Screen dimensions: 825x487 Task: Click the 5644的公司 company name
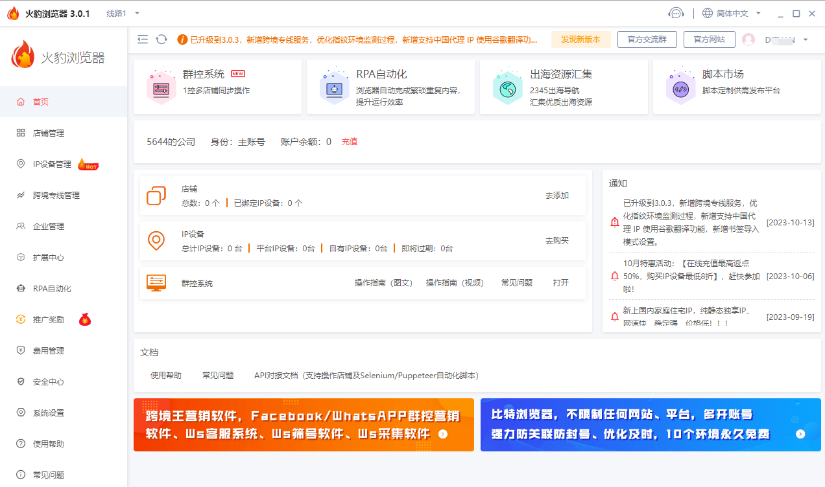pyautogui.click(x=171, y=142)
